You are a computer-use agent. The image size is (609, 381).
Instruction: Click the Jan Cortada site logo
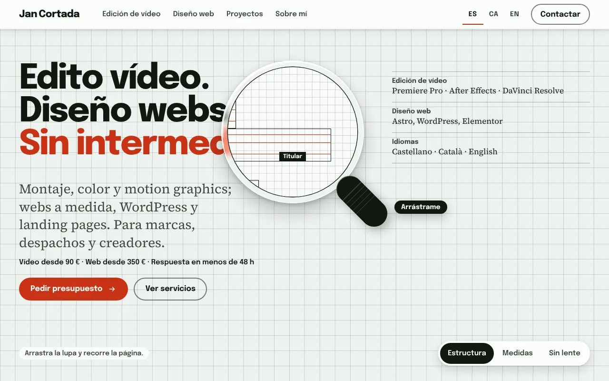[49, 14]
